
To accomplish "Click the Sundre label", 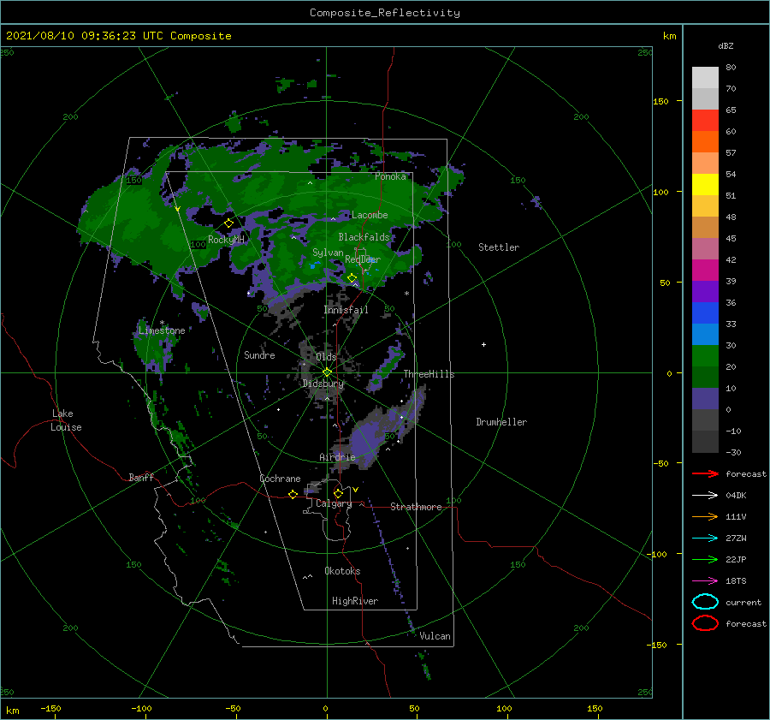I will [x=259, y=354].
